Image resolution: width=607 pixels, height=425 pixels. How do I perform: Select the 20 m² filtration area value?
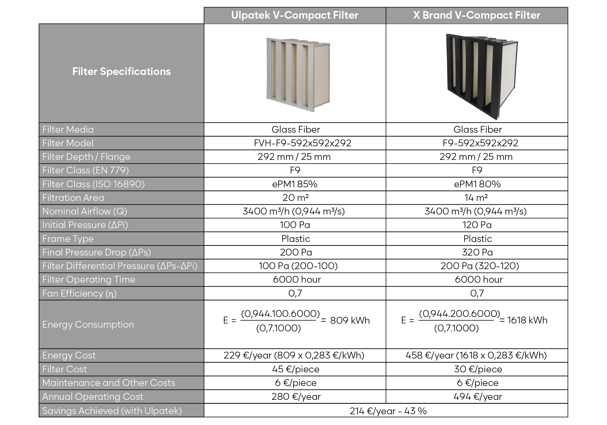coord(295,198)
